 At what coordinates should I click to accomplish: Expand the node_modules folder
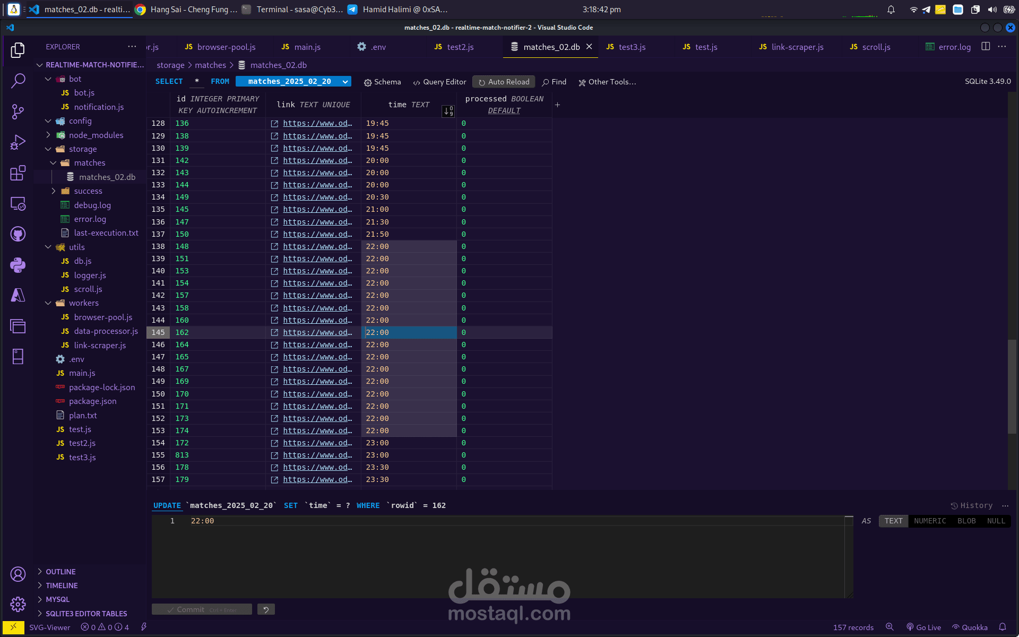(x=96, y=135)
